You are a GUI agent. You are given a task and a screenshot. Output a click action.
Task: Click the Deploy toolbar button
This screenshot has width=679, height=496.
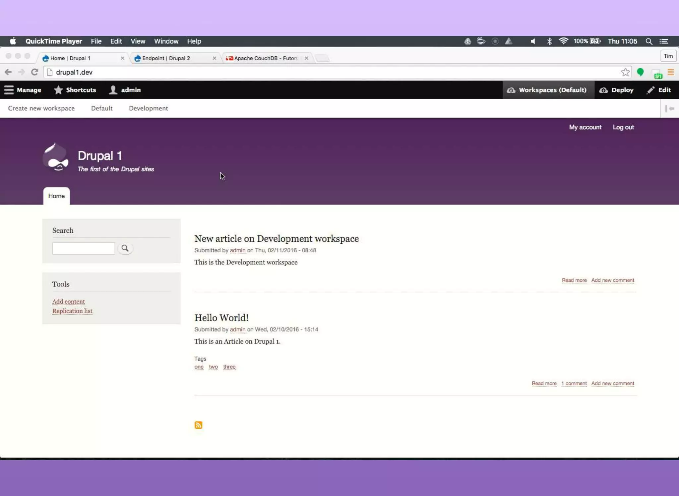616,90
